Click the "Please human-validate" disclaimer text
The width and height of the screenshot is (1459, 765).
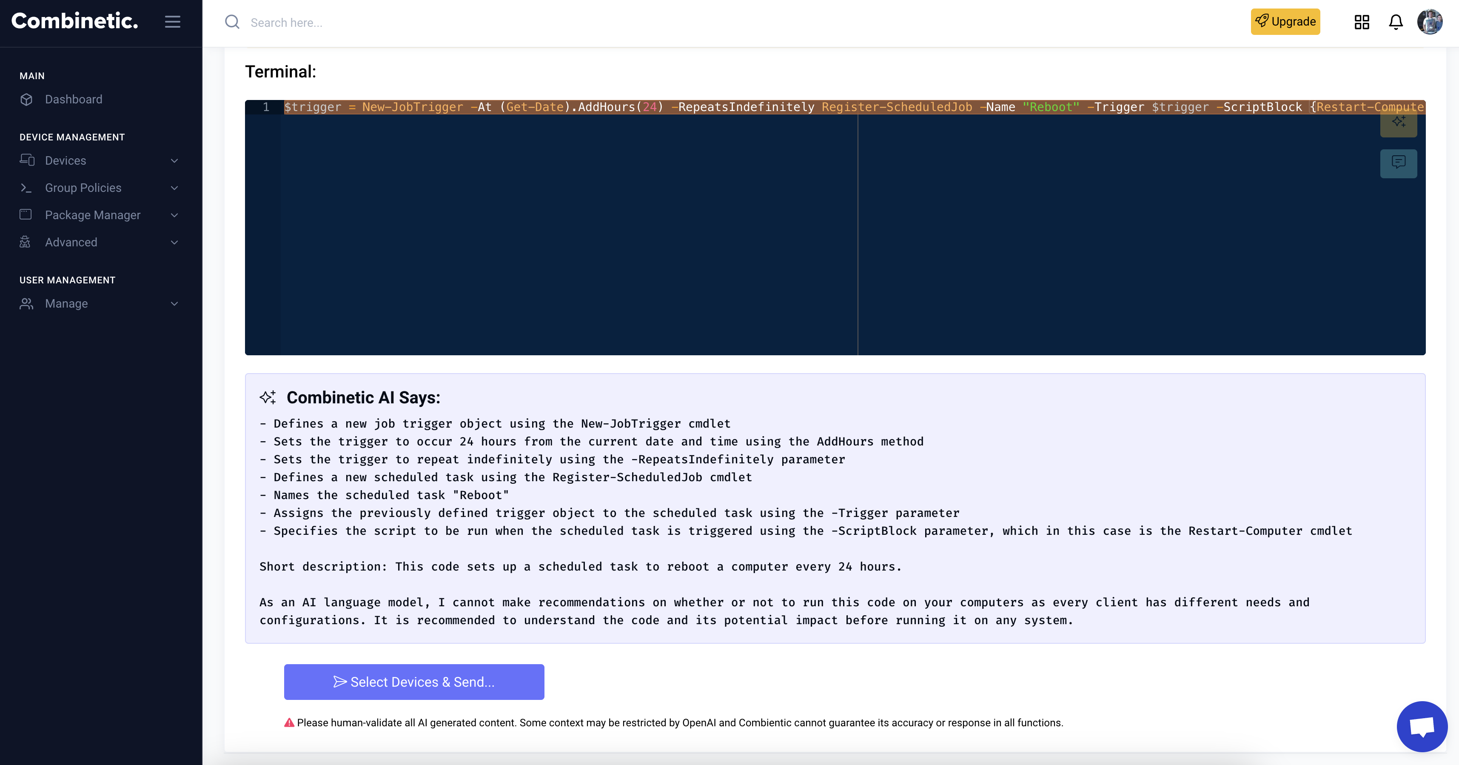pos(680,722)
